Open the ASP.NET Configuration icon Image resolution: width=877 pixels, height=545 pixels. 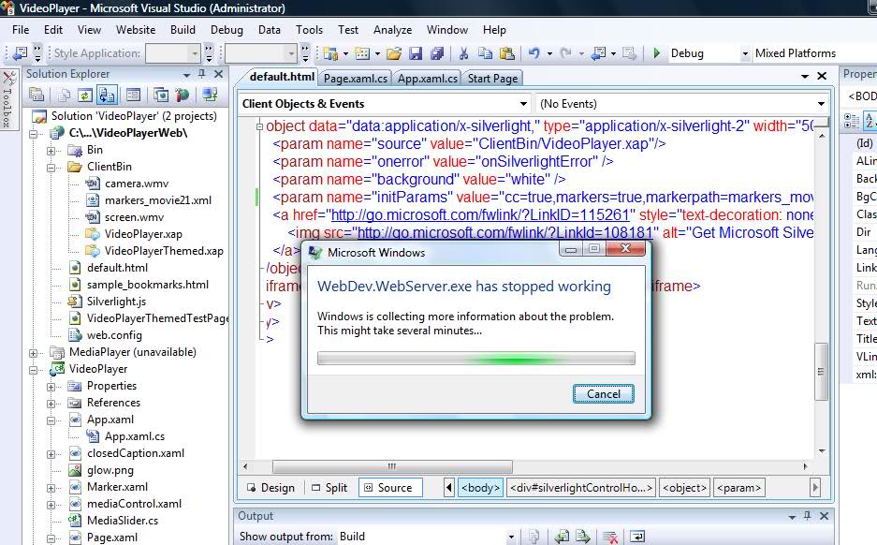pyautogui.click(x=182, y=96)
